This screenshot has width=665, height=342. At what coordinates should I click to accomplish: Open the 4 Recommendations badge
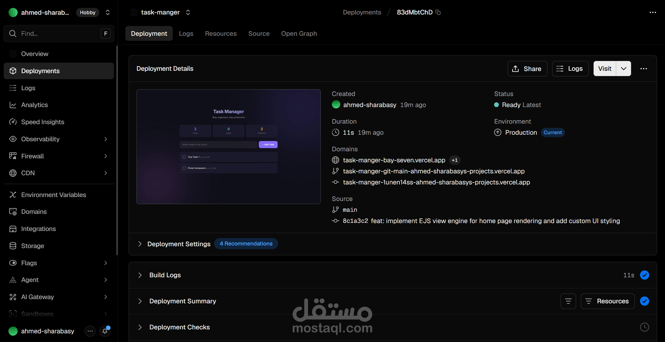point(246,244)
